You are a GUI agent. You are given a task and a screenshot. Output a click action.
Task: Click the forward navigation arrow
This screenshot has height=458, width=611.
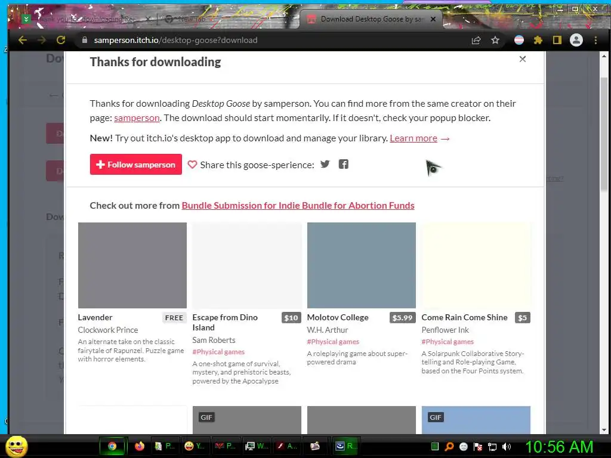(x=42, y=40)
